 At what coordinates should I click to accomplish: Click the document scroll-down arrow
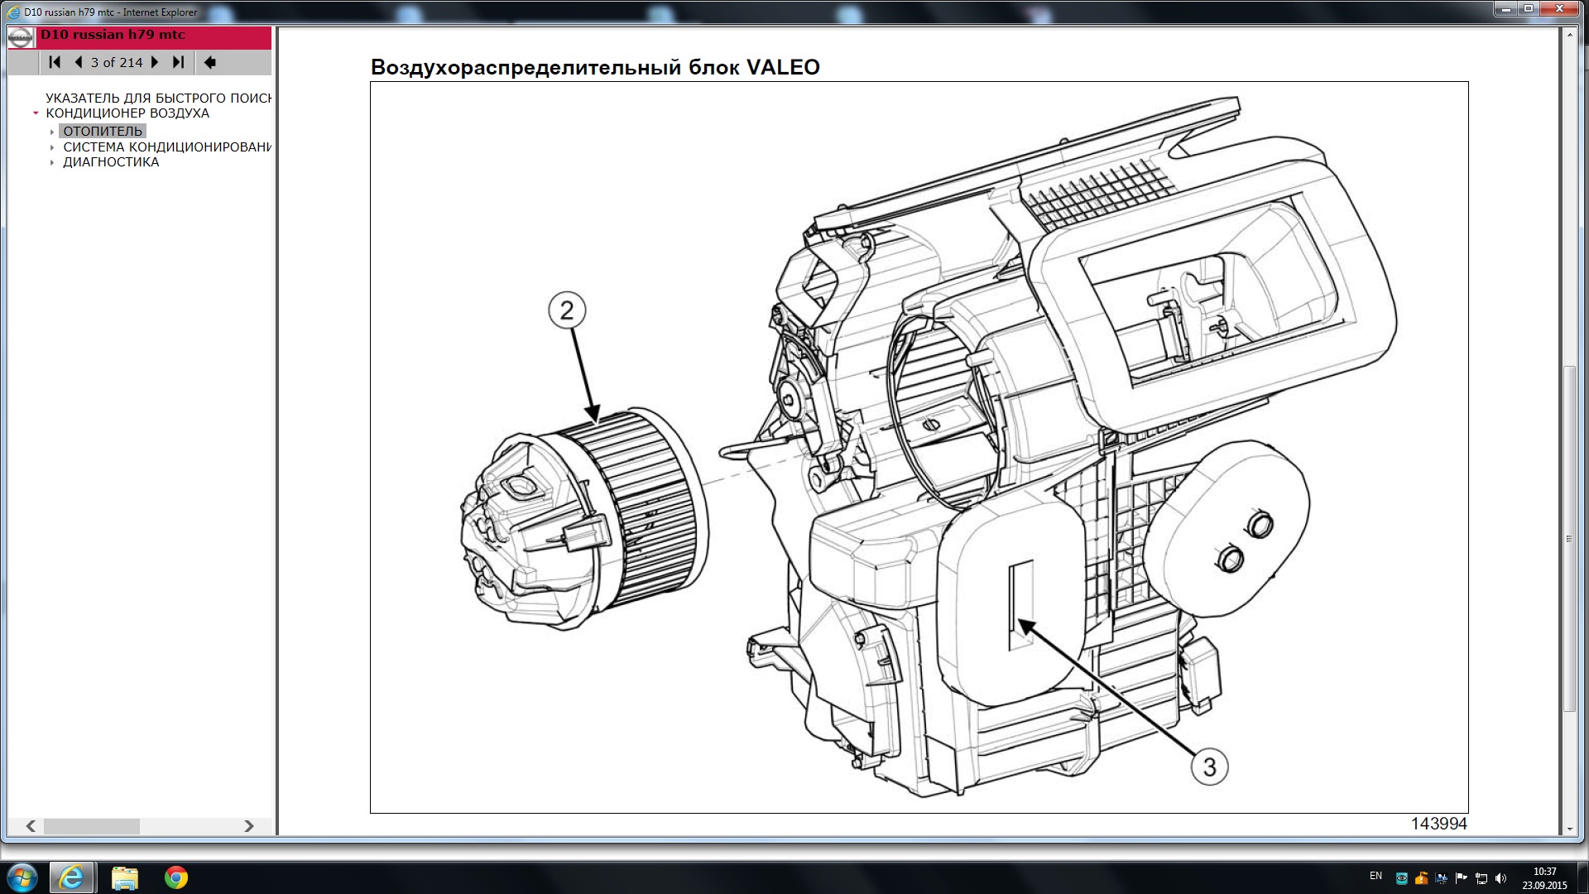(x=1569, y=829)
